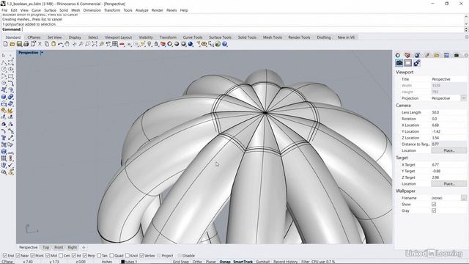Enable the Cen osnap checkbox
The width and height of the screenshot is (469, 264).
point(61,256)
